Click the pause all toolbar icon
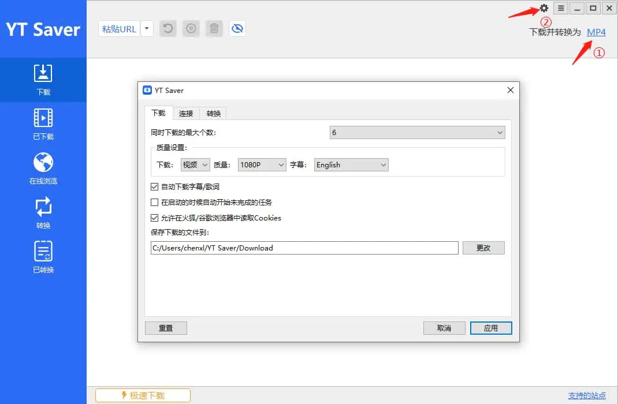 (x=191, y=28)
